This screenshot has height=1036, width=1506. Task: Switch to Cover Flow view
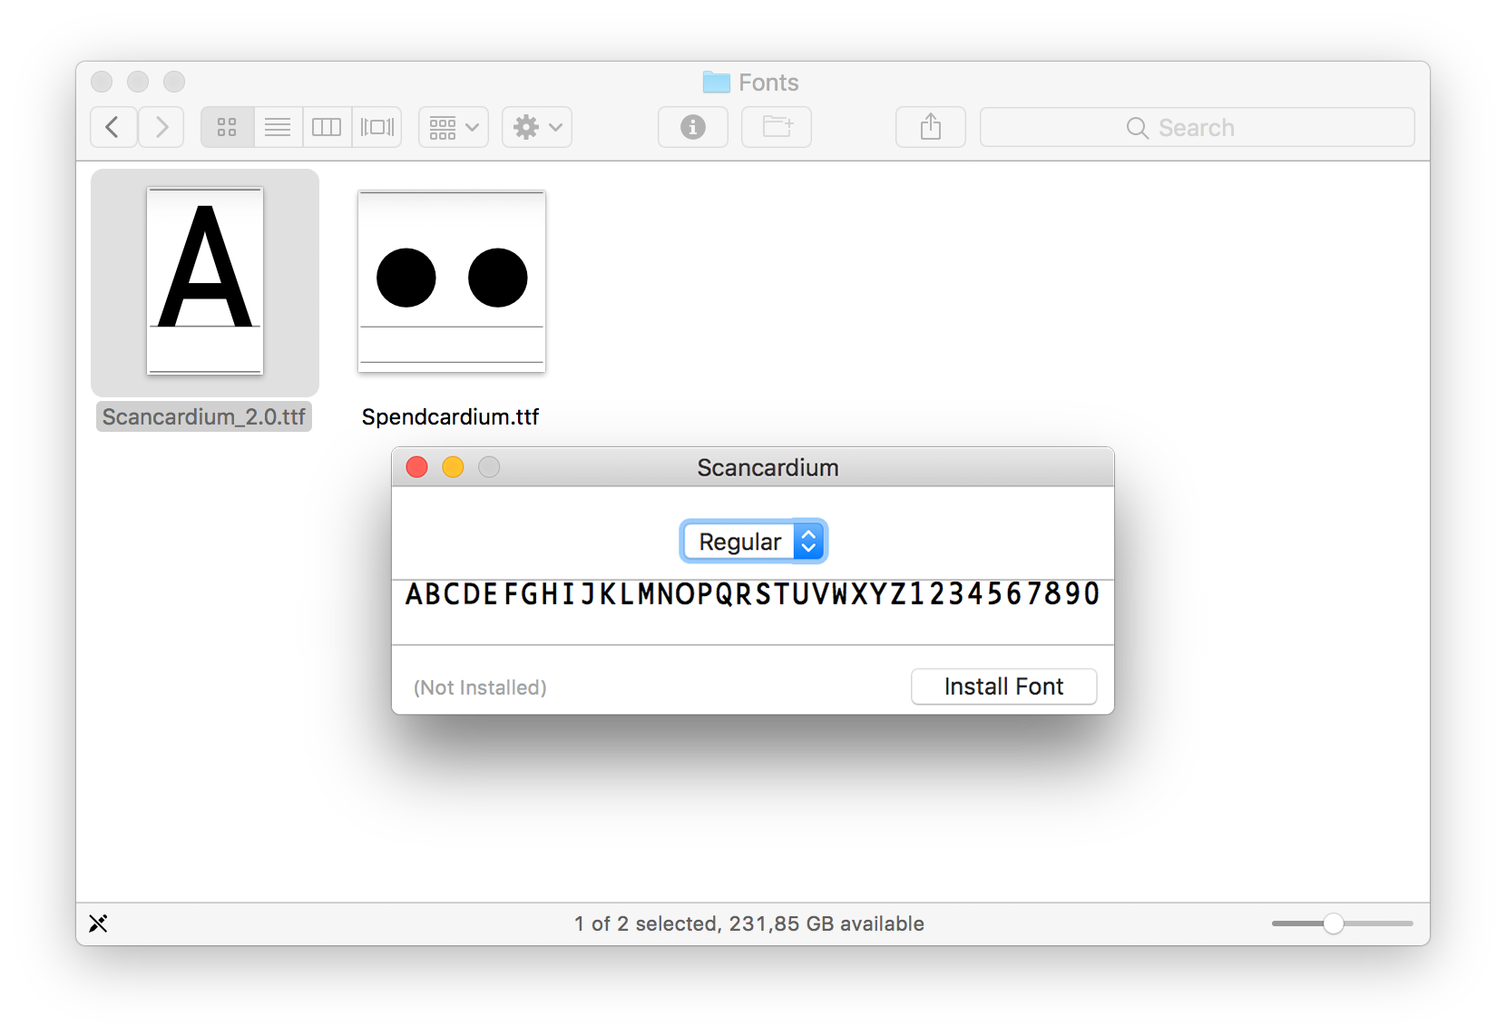point(376,127)
